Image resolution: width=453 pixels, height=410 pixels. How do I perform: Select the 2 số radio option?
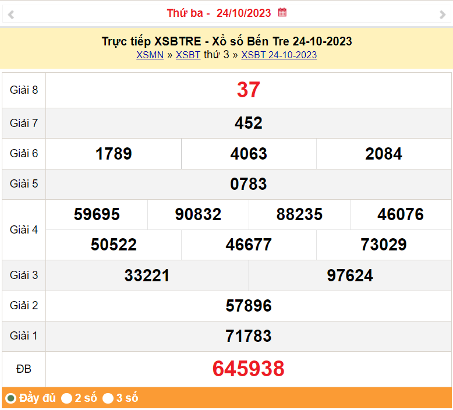coord(67,398)
